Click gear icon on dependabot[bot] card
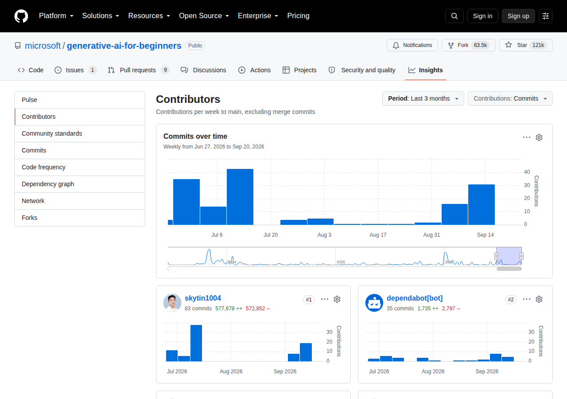Image resolution: width=567 pixels, height=399 pixels. pyautogui.click(x=539, y=299)
